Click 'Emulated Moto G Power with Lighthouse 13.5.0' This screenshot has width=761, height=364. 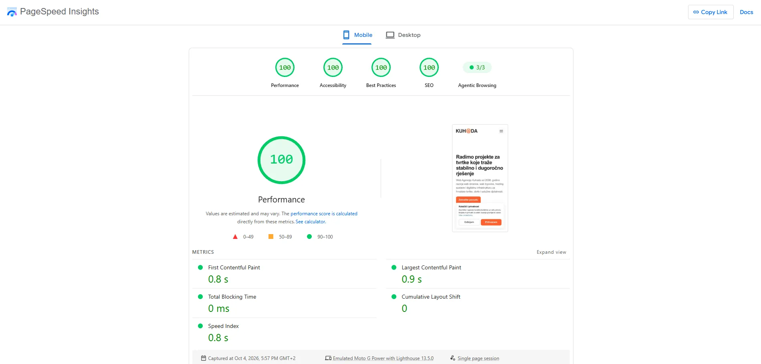(x=383, y=358)
